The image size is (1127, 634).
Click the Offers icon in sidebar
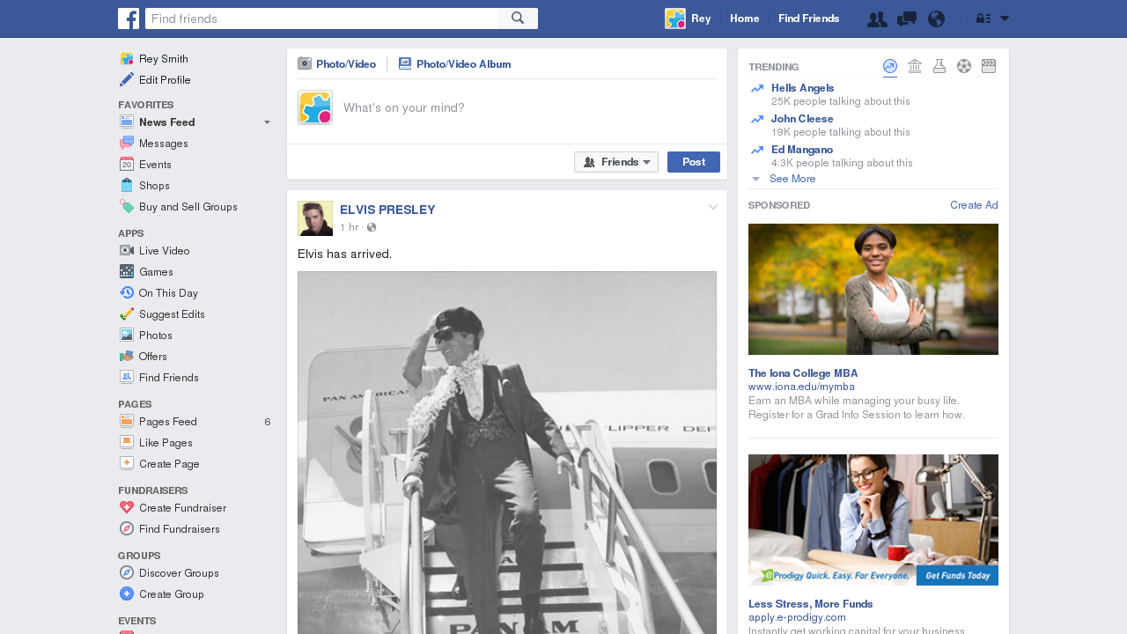pos(127,356)
